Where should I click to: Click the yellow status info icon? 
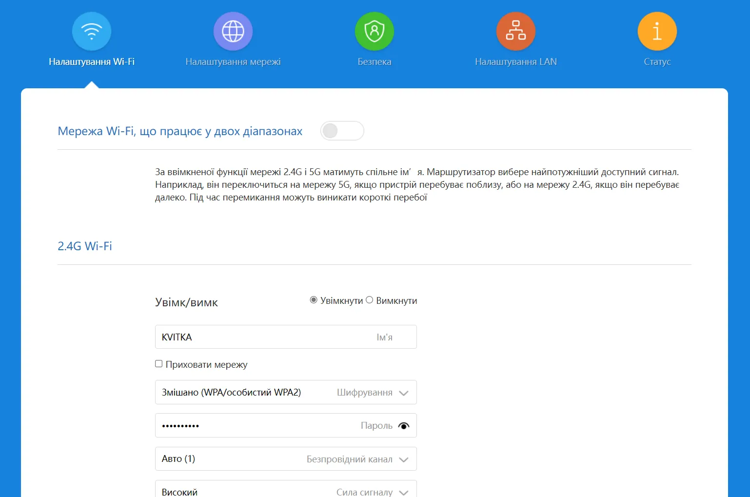[x=657, y=31]
